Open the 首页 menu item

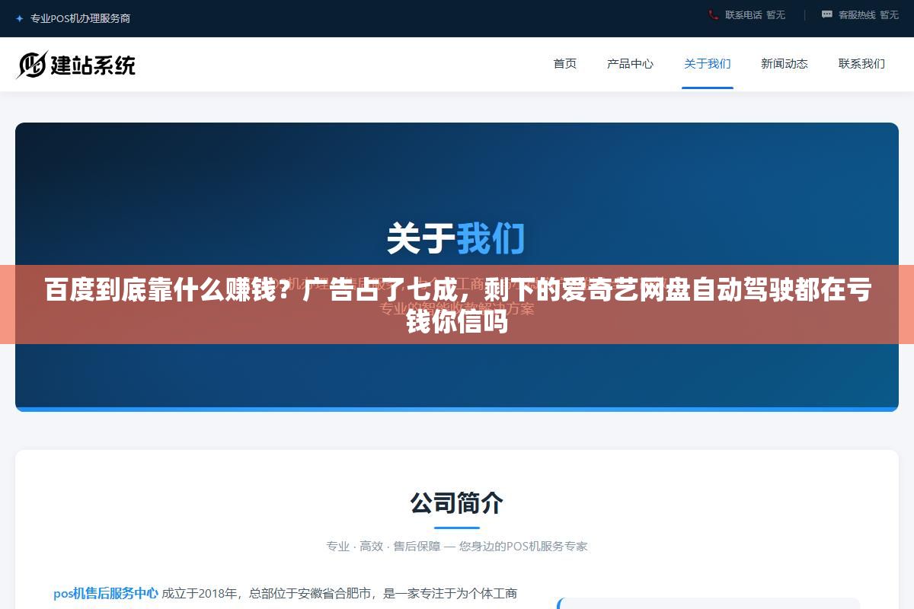[565, 64]
